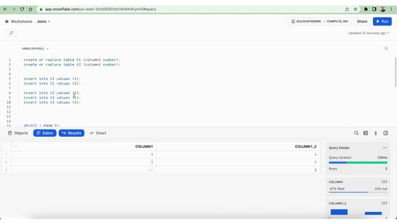This screenshot has height=223, width=397.
Task: Search within the editor
Action: coord(386,48)
